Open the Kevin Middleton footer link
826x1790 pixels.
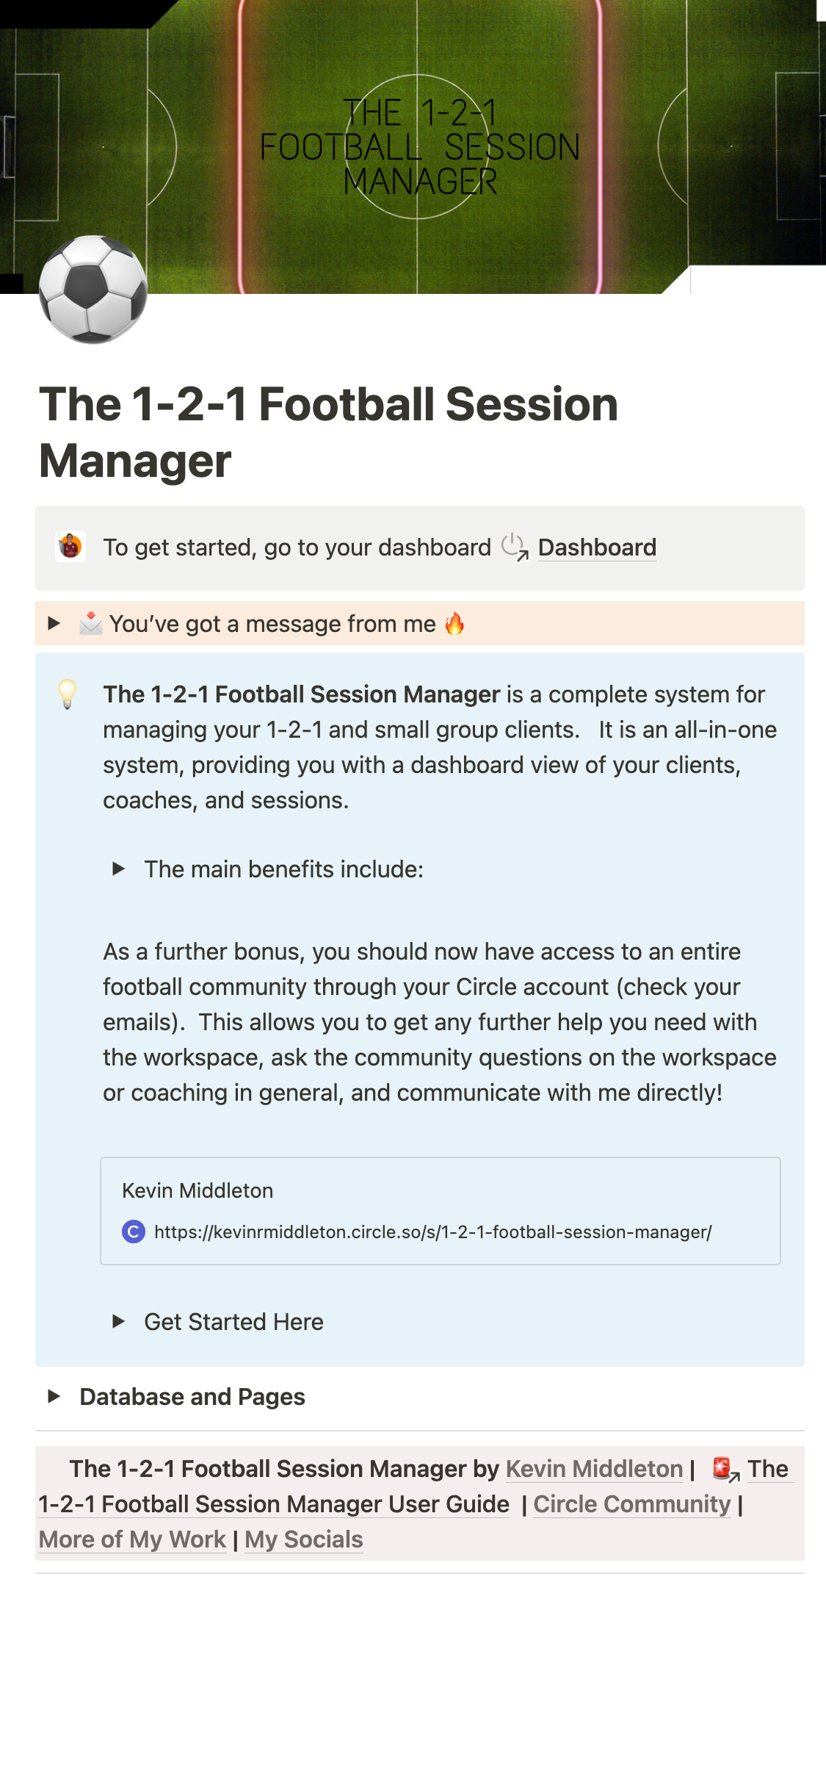click(x=594, y=1469)
